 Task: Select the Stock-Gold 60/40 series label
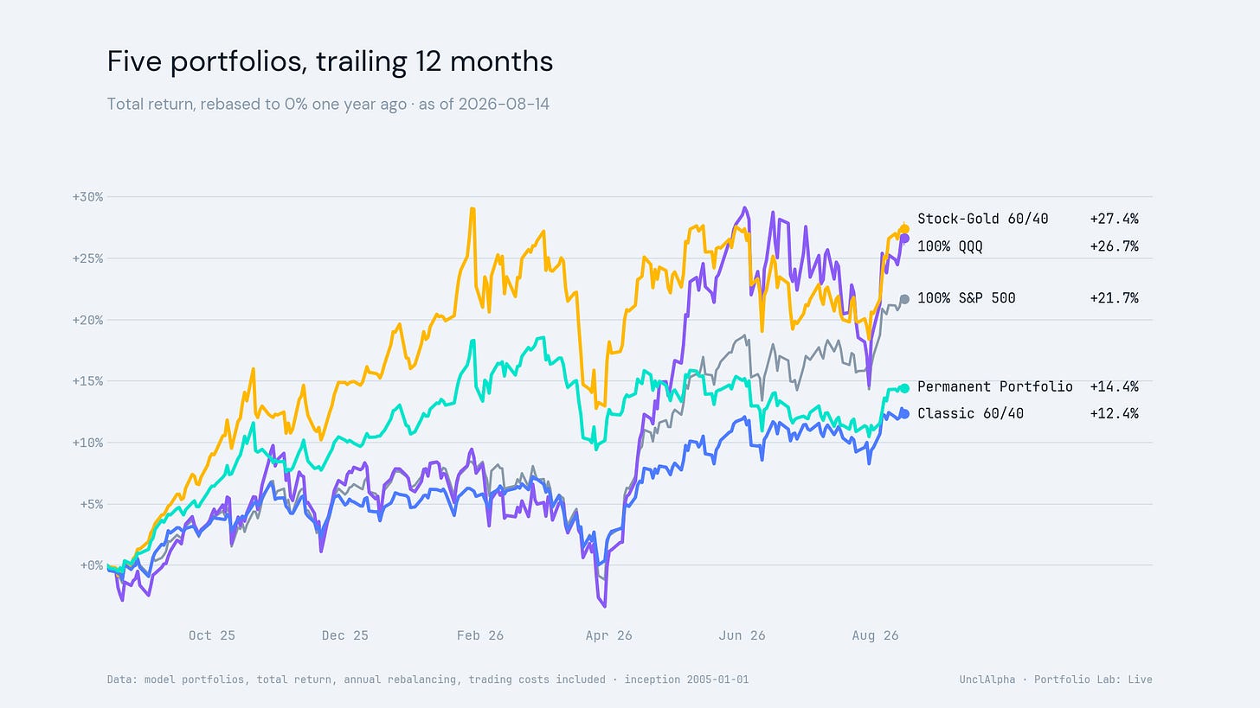(x=982, y=219)
